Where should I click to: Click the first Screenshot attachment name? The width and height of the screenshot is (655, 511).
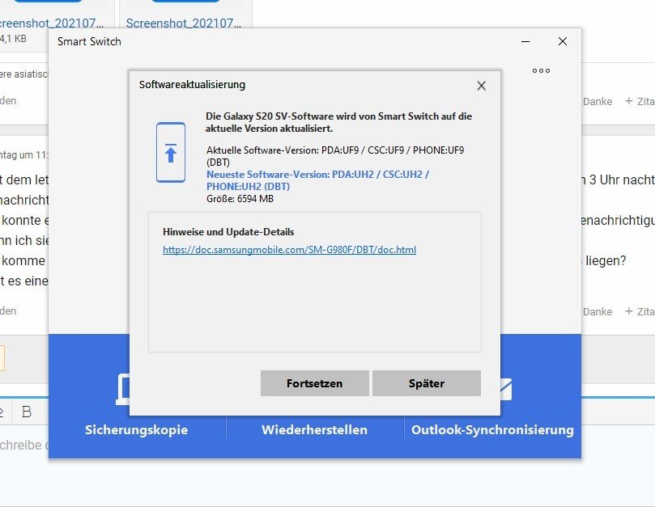pyautogui.click(x=51, y=23)
